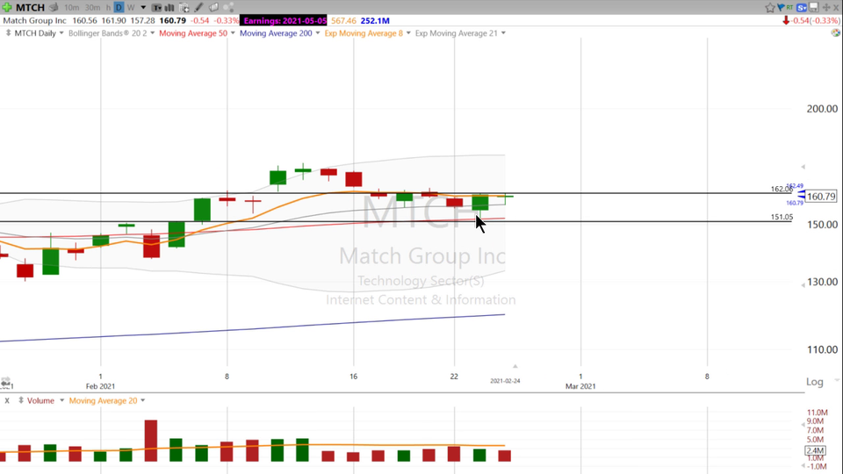
Task: Click the bar chart style icon
Action: 169,8
